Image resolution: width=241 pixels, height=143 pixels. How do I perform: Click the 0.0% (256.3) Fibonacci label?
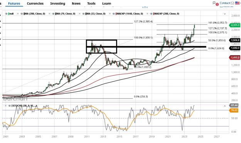(141, 96)
